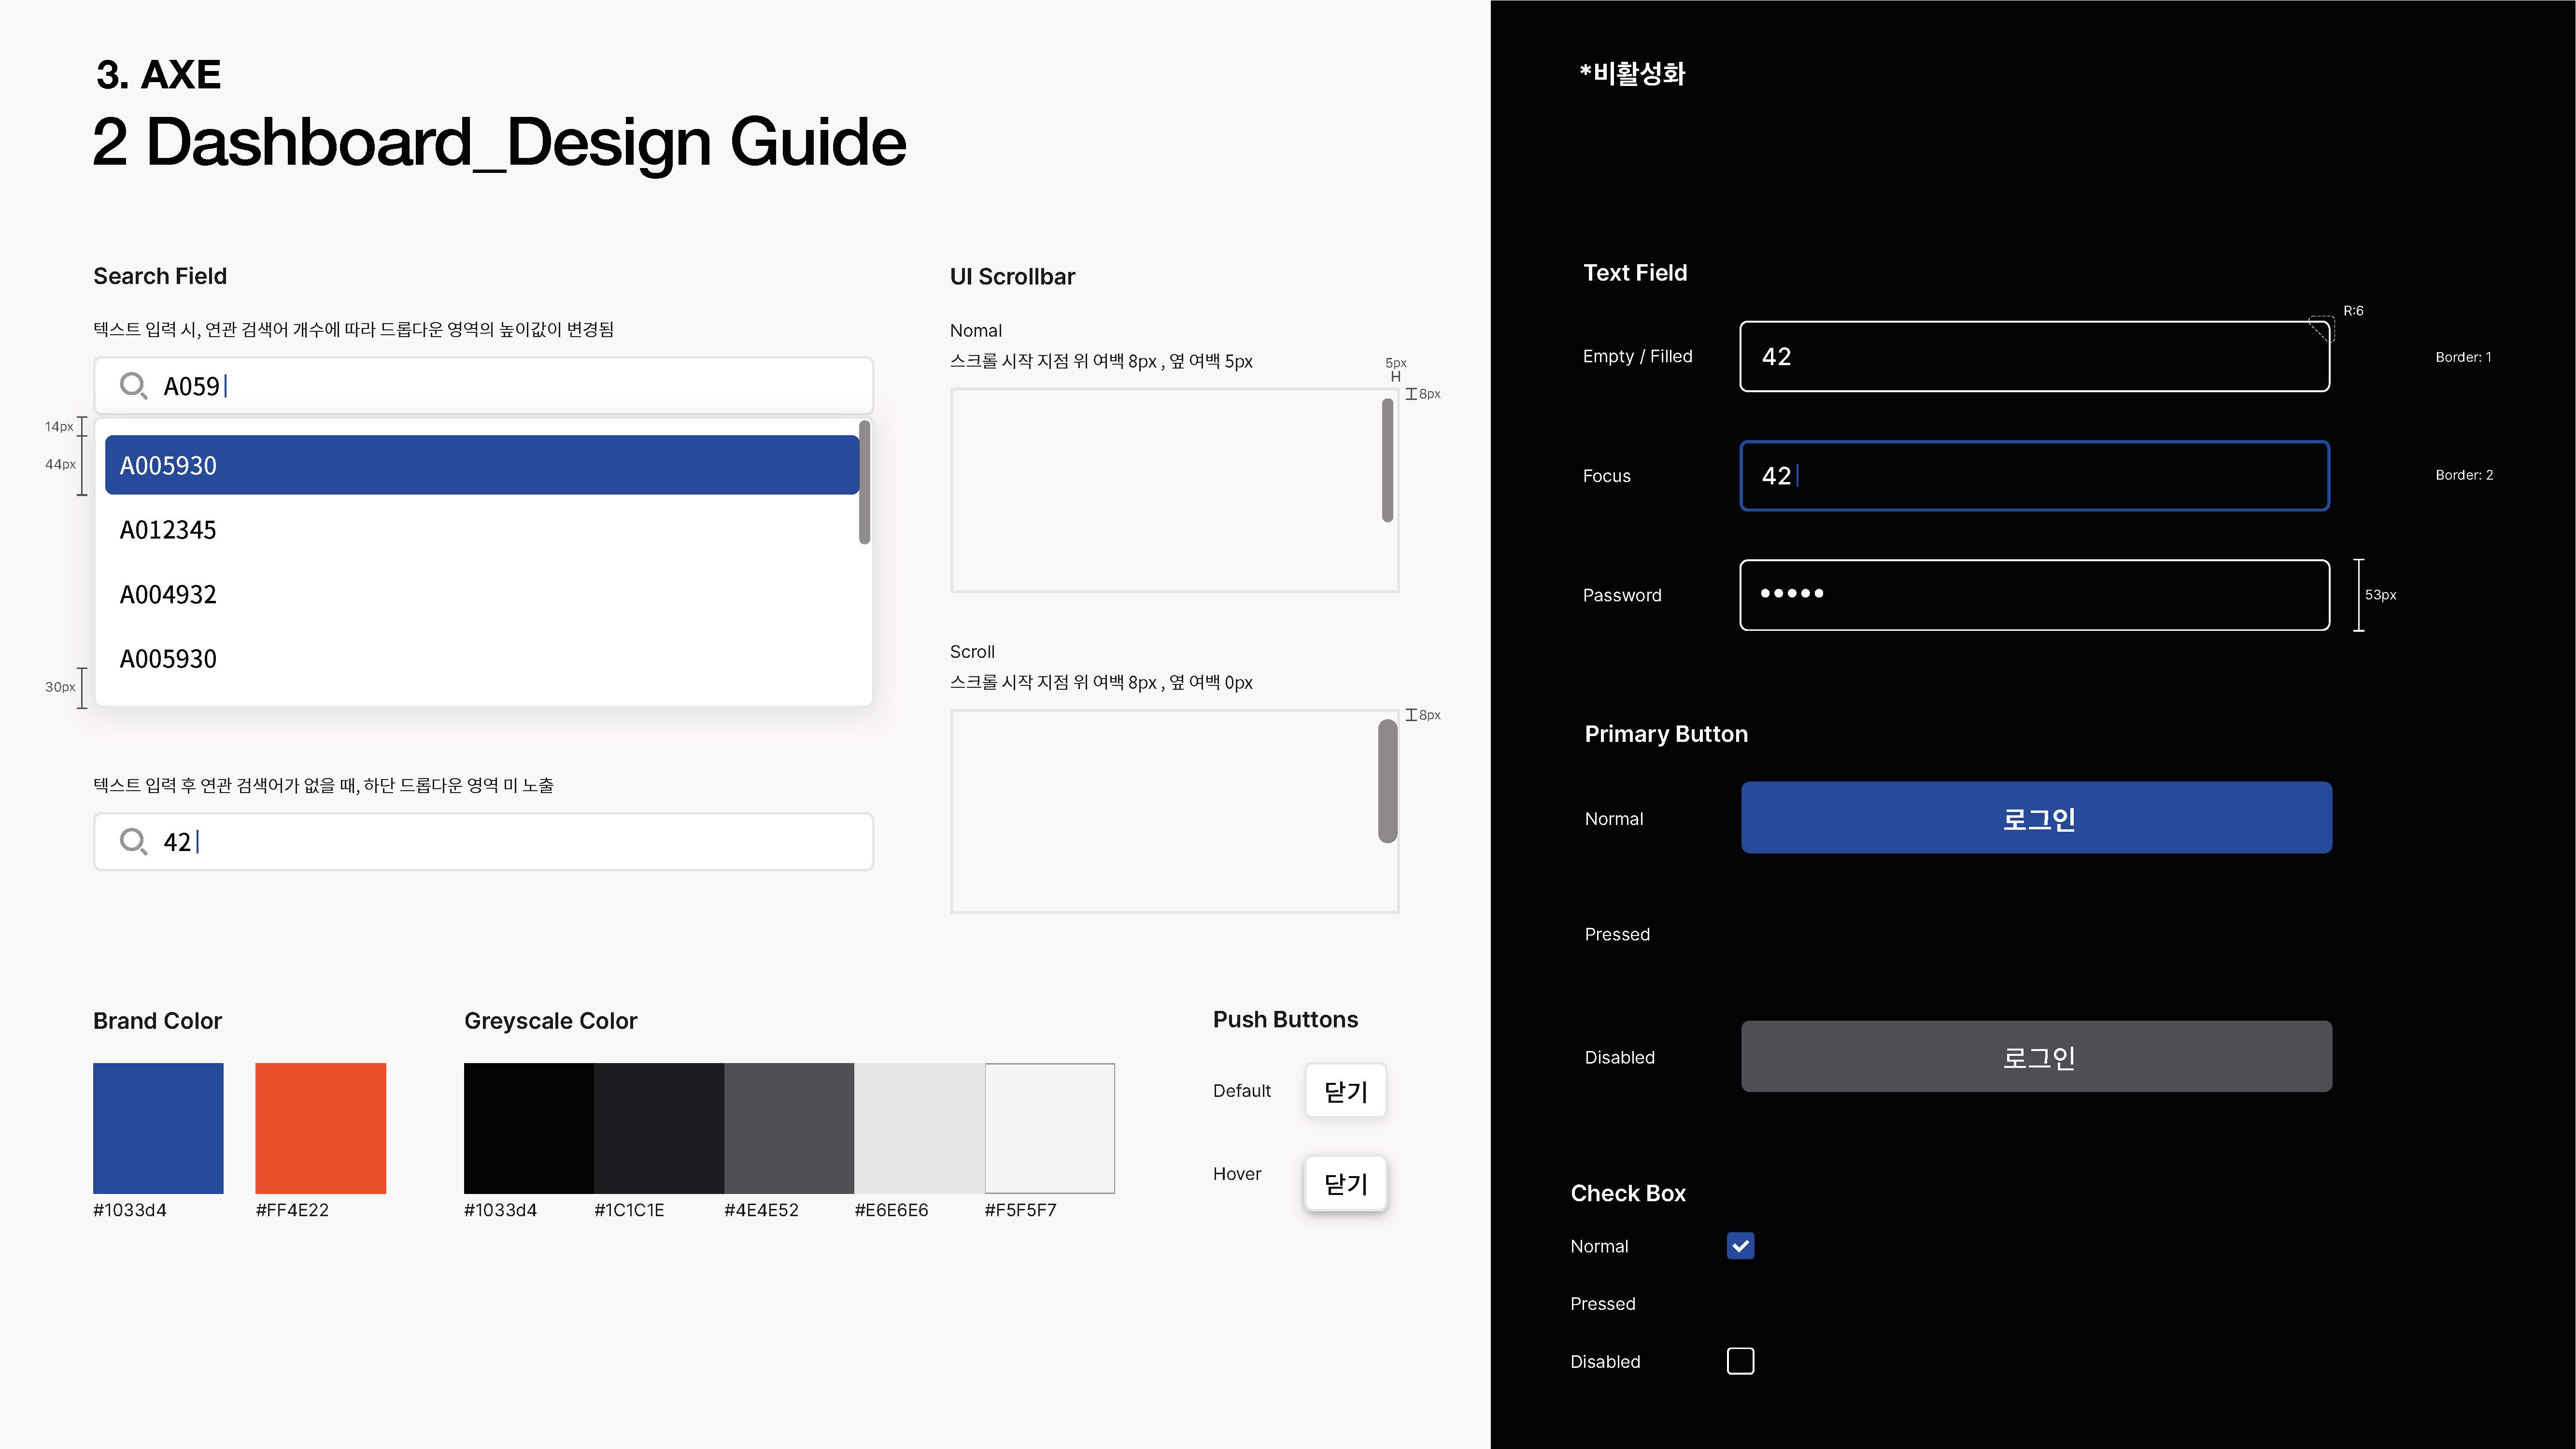Click the search magnifier icon beside A059
The image size is (2576, 1449).
click(133, 385)
